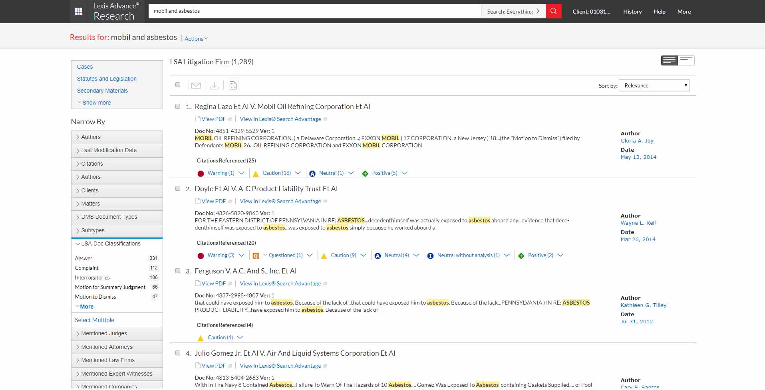Check the box for Regina Lazo result
This screenshot has height=390, width=765.
pos(178,106)
